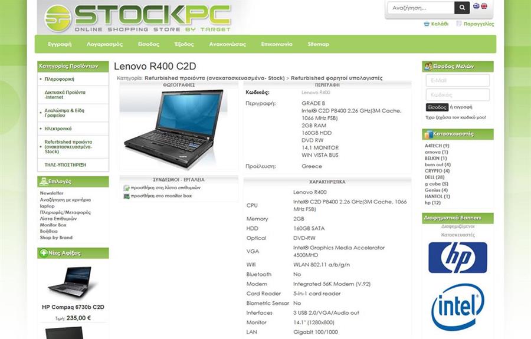Open the Εγγραφή menu item
Screen dimensions: 531x339
(x=60, y=44)
